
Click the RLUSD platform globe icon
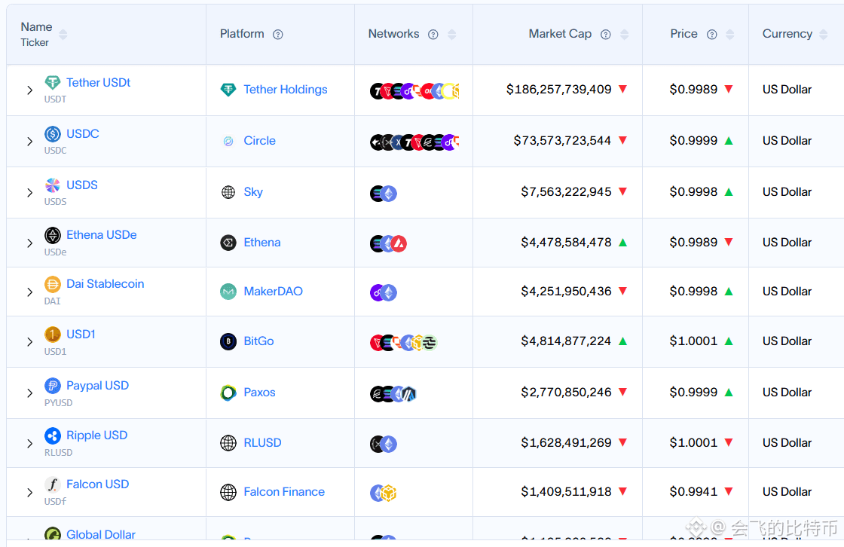[228, 443]
